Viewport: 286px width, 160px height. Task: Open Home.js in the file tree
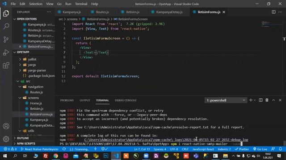pyautogui.click(x=36, y=103)
